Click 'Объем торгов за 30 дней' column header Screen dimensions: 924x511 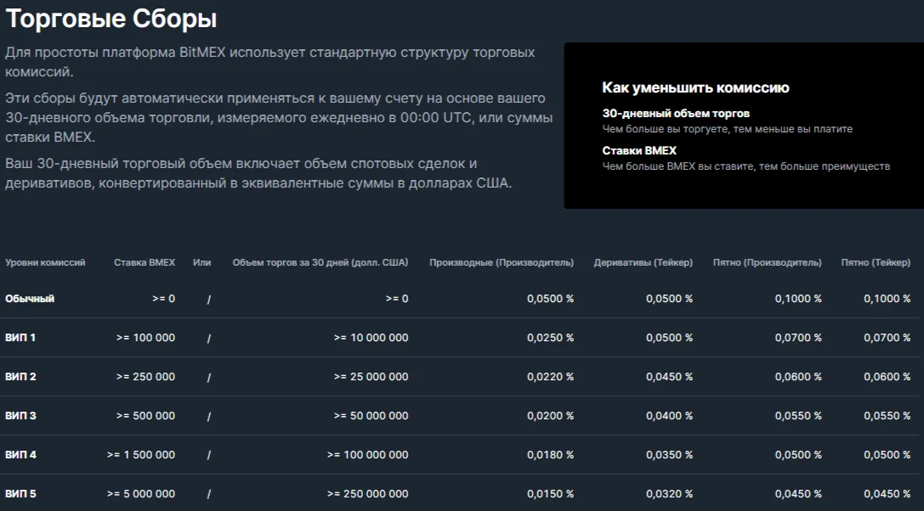320,262
